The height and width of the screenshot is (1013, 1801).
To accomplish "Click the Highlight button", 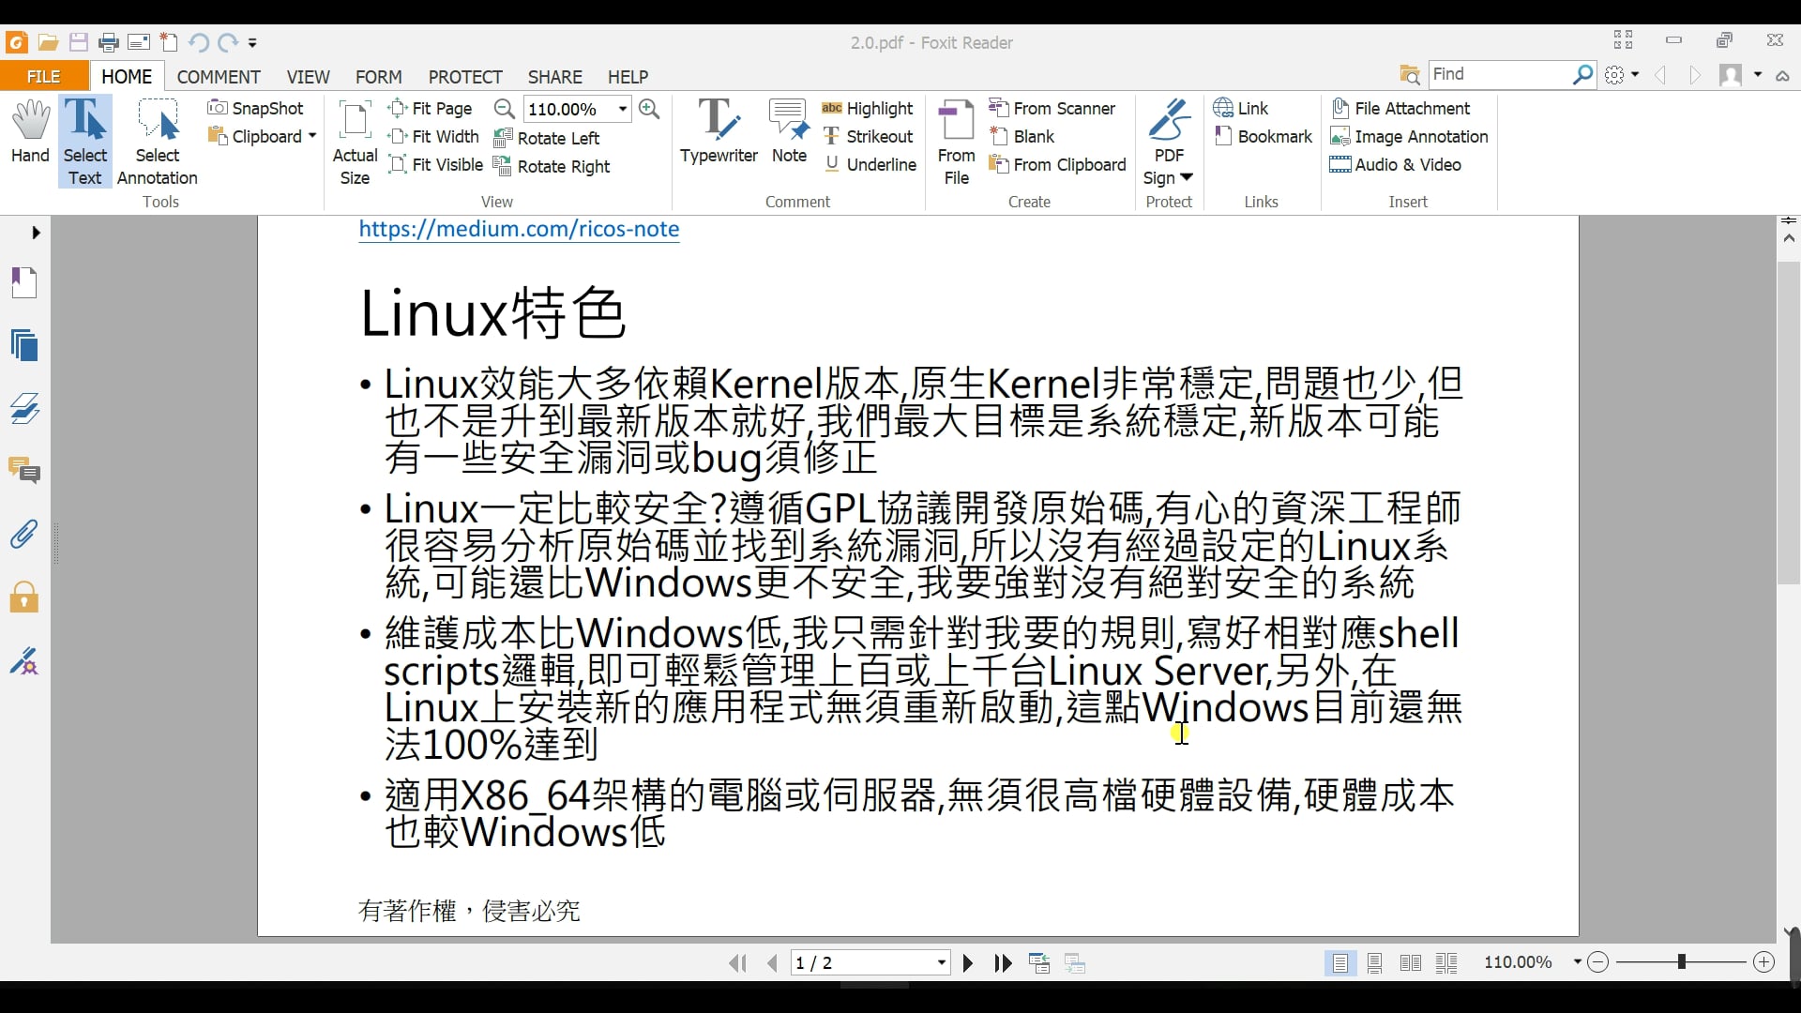I will [868, 109].
